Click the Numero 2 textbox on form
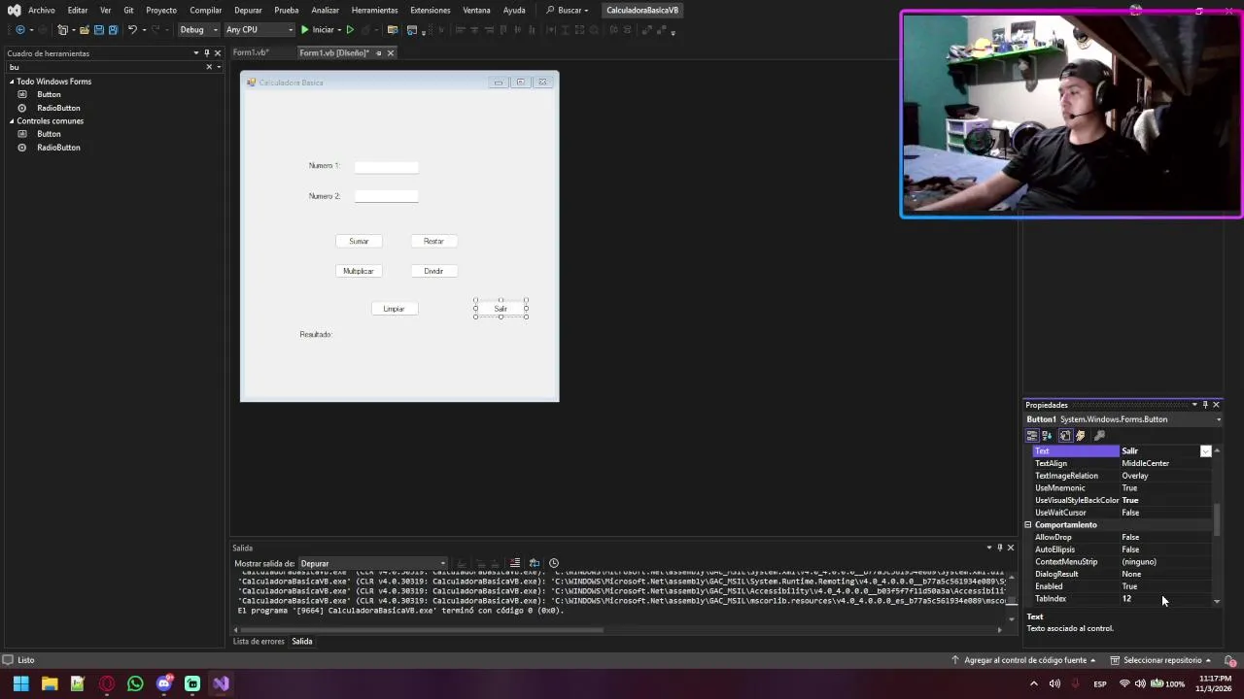 386,197
